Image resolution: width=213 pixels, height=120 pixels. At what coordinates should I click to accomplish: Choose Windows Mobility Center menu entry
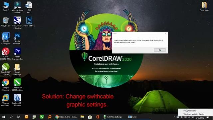tap(194, 114)
